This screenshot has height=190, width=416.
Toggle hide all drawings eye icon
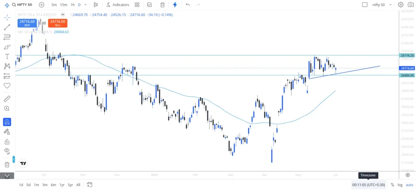point(7,151)
